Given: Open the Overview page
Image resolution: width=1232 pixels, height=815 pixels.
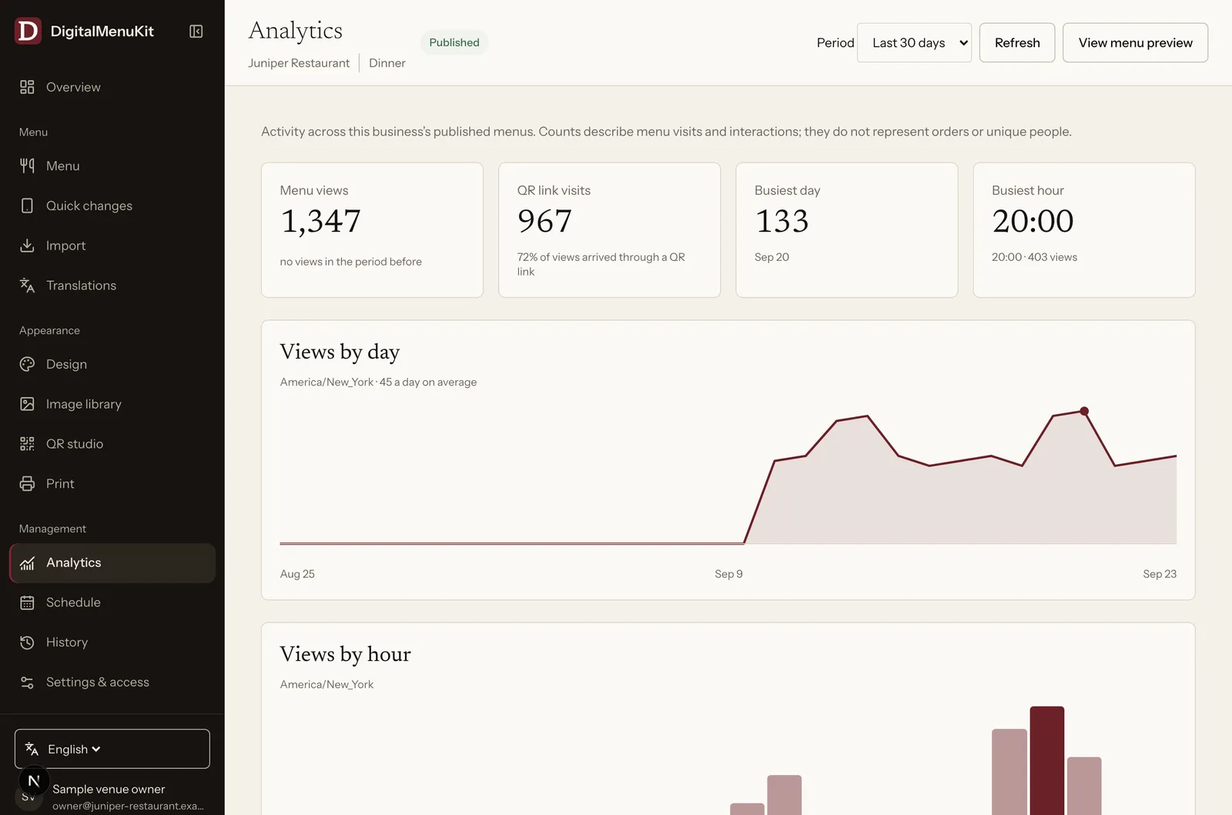Looking at the screenshot, I should point(112,87).
